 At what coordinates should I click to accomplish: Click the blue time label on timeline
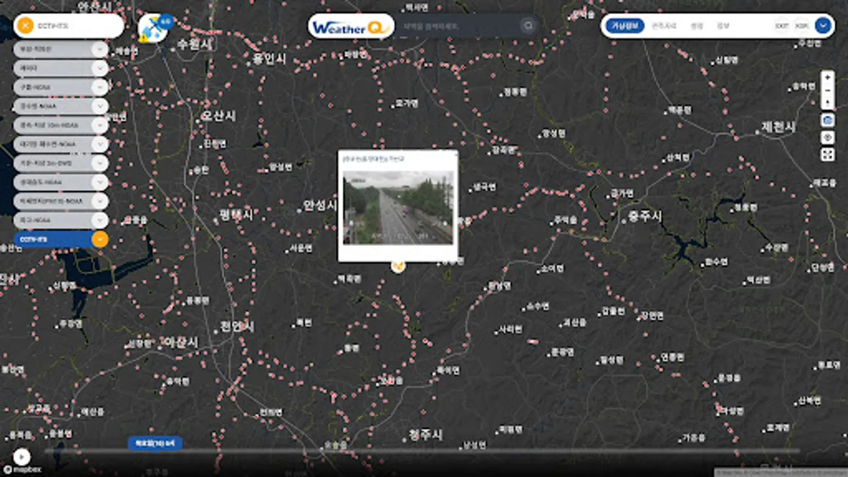coord(155,443)
